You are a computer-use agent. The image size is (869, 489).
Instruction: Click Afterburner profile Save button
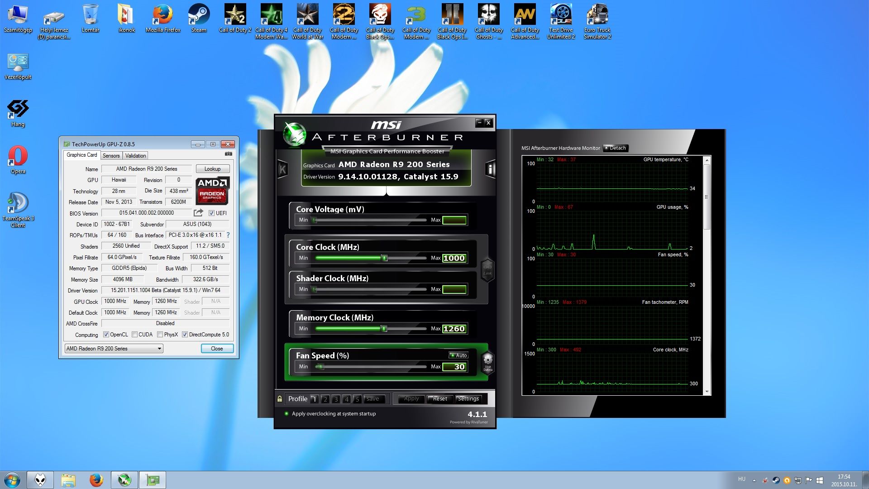tap(372, 399)
